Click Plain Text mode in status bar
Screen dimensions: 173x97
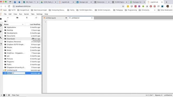[16, 95]
